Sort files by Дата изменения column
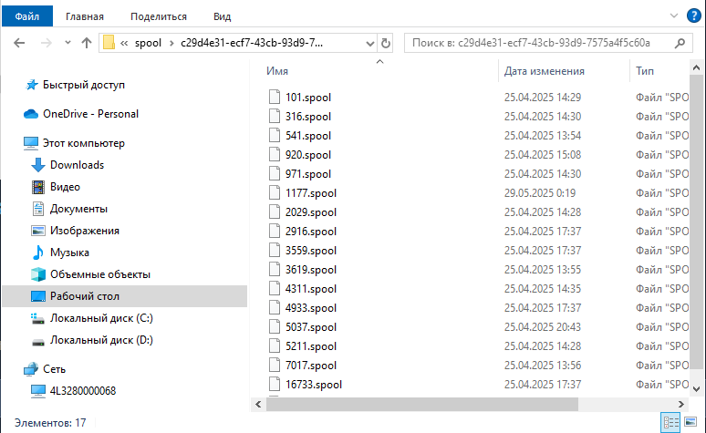 545,70
